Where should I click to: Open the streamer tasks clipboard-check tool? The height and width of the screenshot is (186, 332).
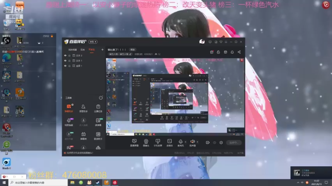click(x=98, y=108)
